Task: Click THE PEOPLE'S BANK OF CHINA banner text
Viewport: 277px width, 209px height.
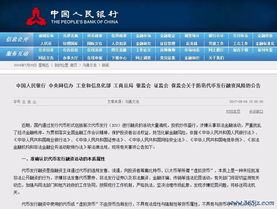Action: point(84,22)
